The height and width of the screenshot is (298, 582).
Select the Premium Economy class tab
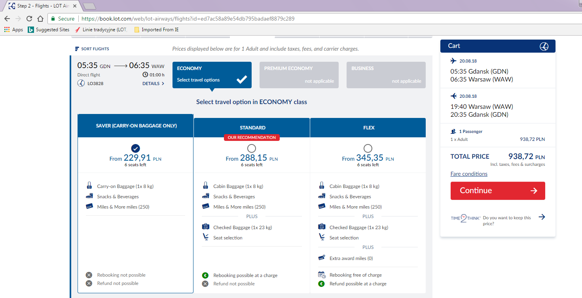pos(299,75)
